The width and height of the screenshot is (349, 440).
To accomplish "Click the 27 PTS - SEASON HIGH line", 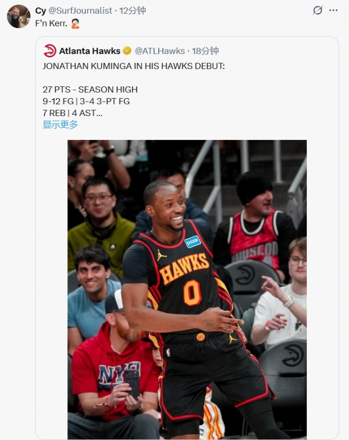I will click(x=90, y=89).
